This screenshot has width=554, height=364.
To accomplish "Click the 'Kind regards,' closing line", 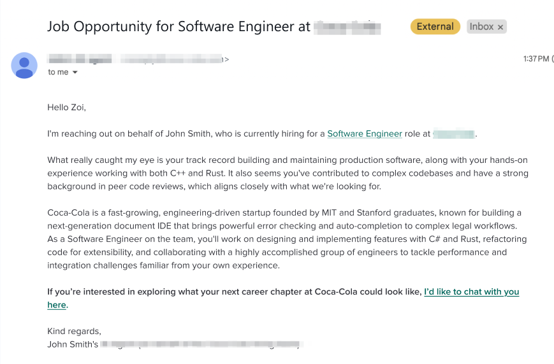I will (x=74, y=331).
